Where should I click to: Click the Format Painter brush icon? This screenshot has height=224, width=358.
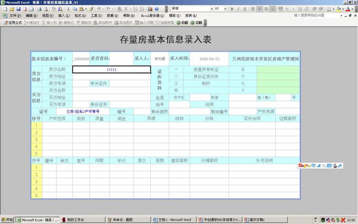tap(92, 9)
